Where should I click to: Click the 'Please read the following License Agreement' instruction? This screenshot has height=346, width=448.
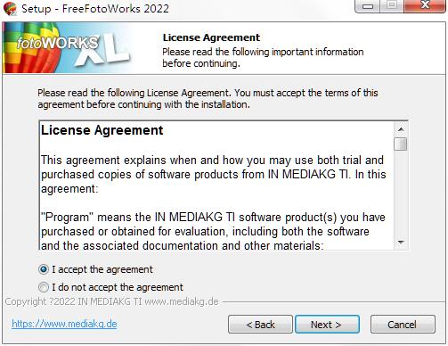click(x=208, y=99)
